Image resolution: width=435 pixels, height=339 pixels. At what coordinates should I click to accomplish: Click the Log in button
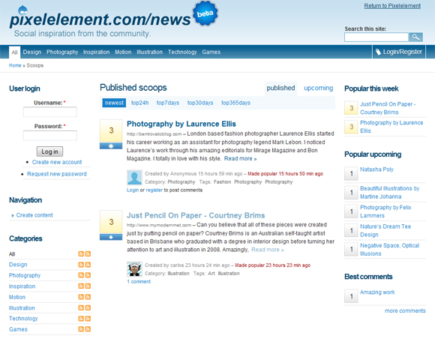[49, 151]
